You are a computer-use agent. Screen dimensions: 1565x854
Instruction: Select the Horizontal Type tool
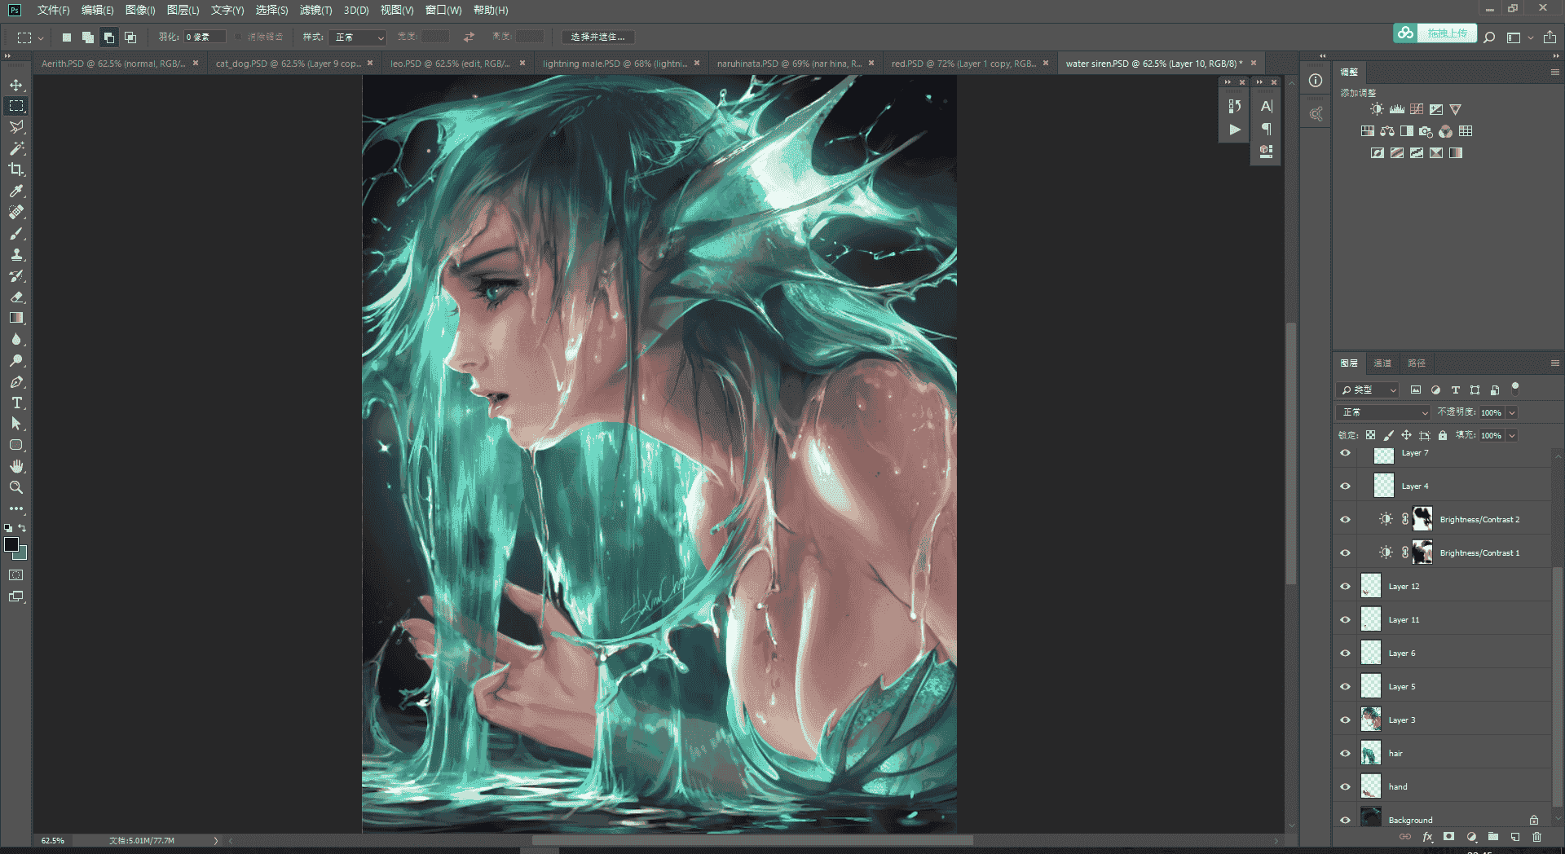(16, 403)
